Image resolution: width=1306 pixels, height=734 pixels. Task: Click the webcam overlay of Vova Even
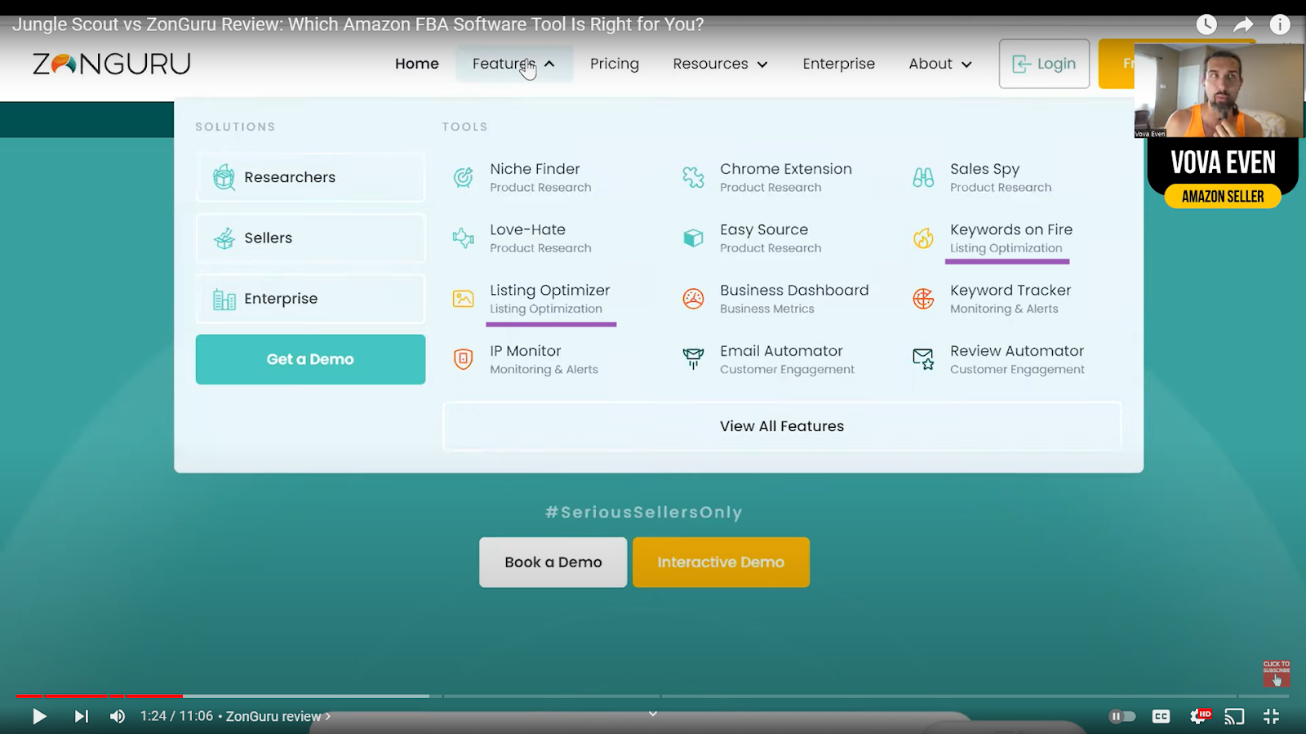[1219, 91]
